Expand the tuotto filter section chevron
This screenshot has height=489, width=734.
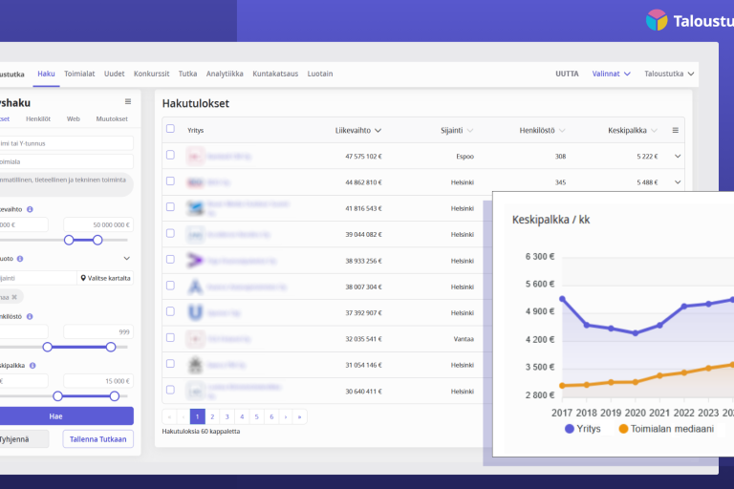(127, 258)
